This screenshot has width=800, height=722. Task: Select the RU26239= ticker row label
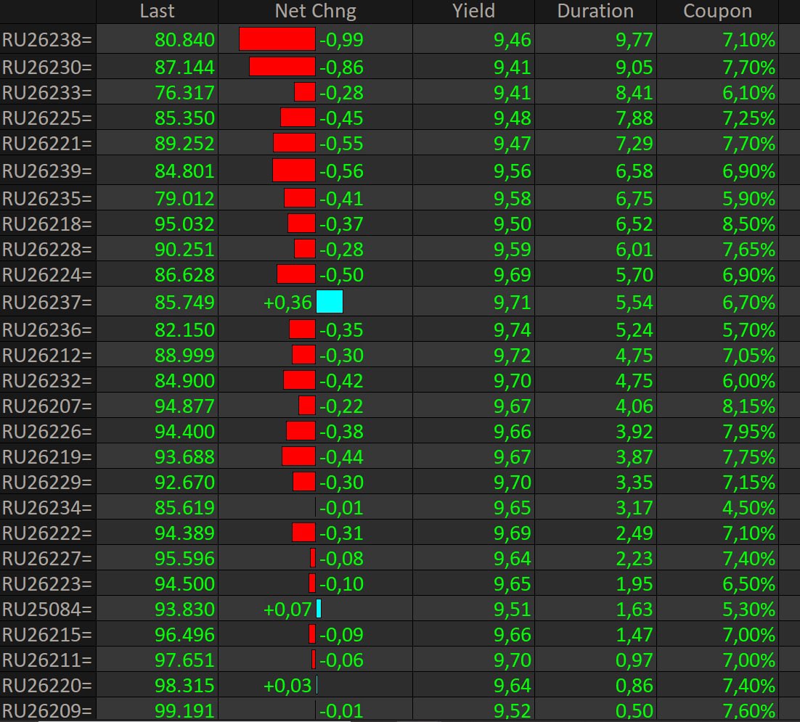click(x=47, y=171)
